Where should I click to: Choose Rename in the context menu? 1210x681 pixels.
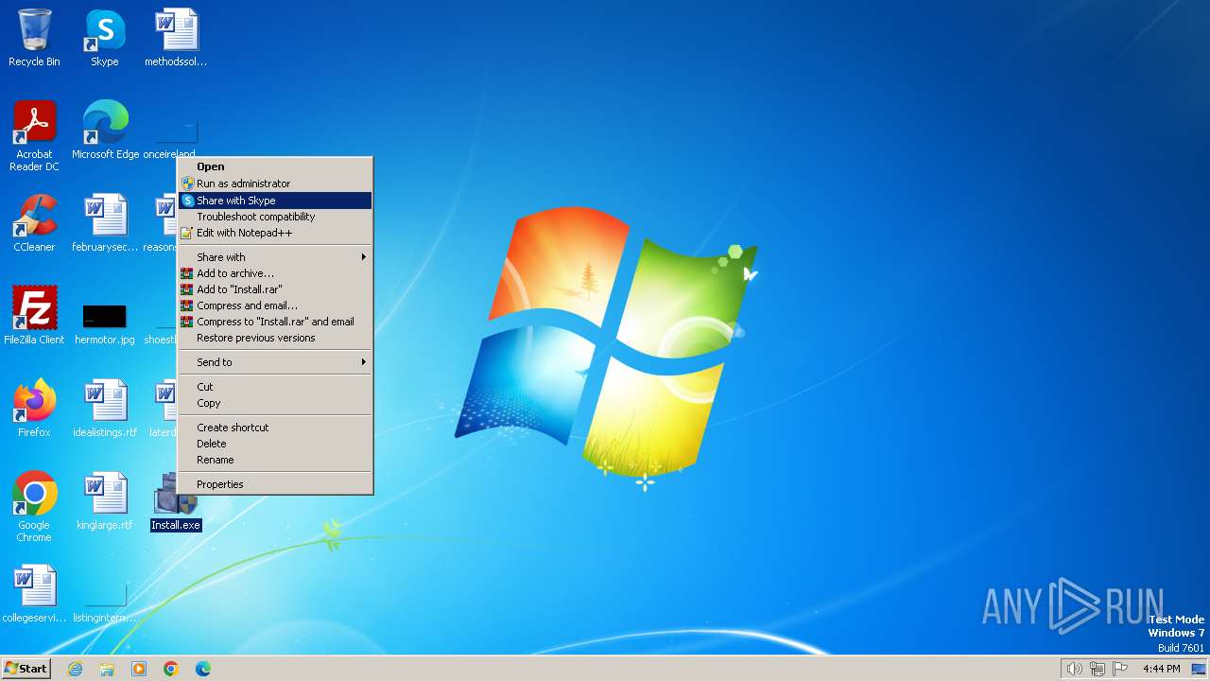275,460
